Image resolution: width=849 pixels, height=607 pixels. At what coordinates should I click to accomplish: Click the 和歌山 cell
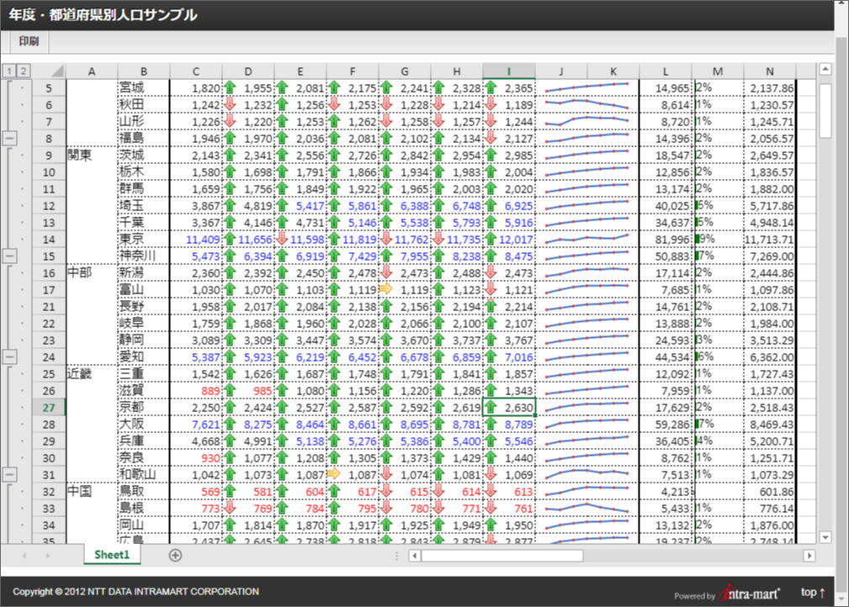coord(144,474)
